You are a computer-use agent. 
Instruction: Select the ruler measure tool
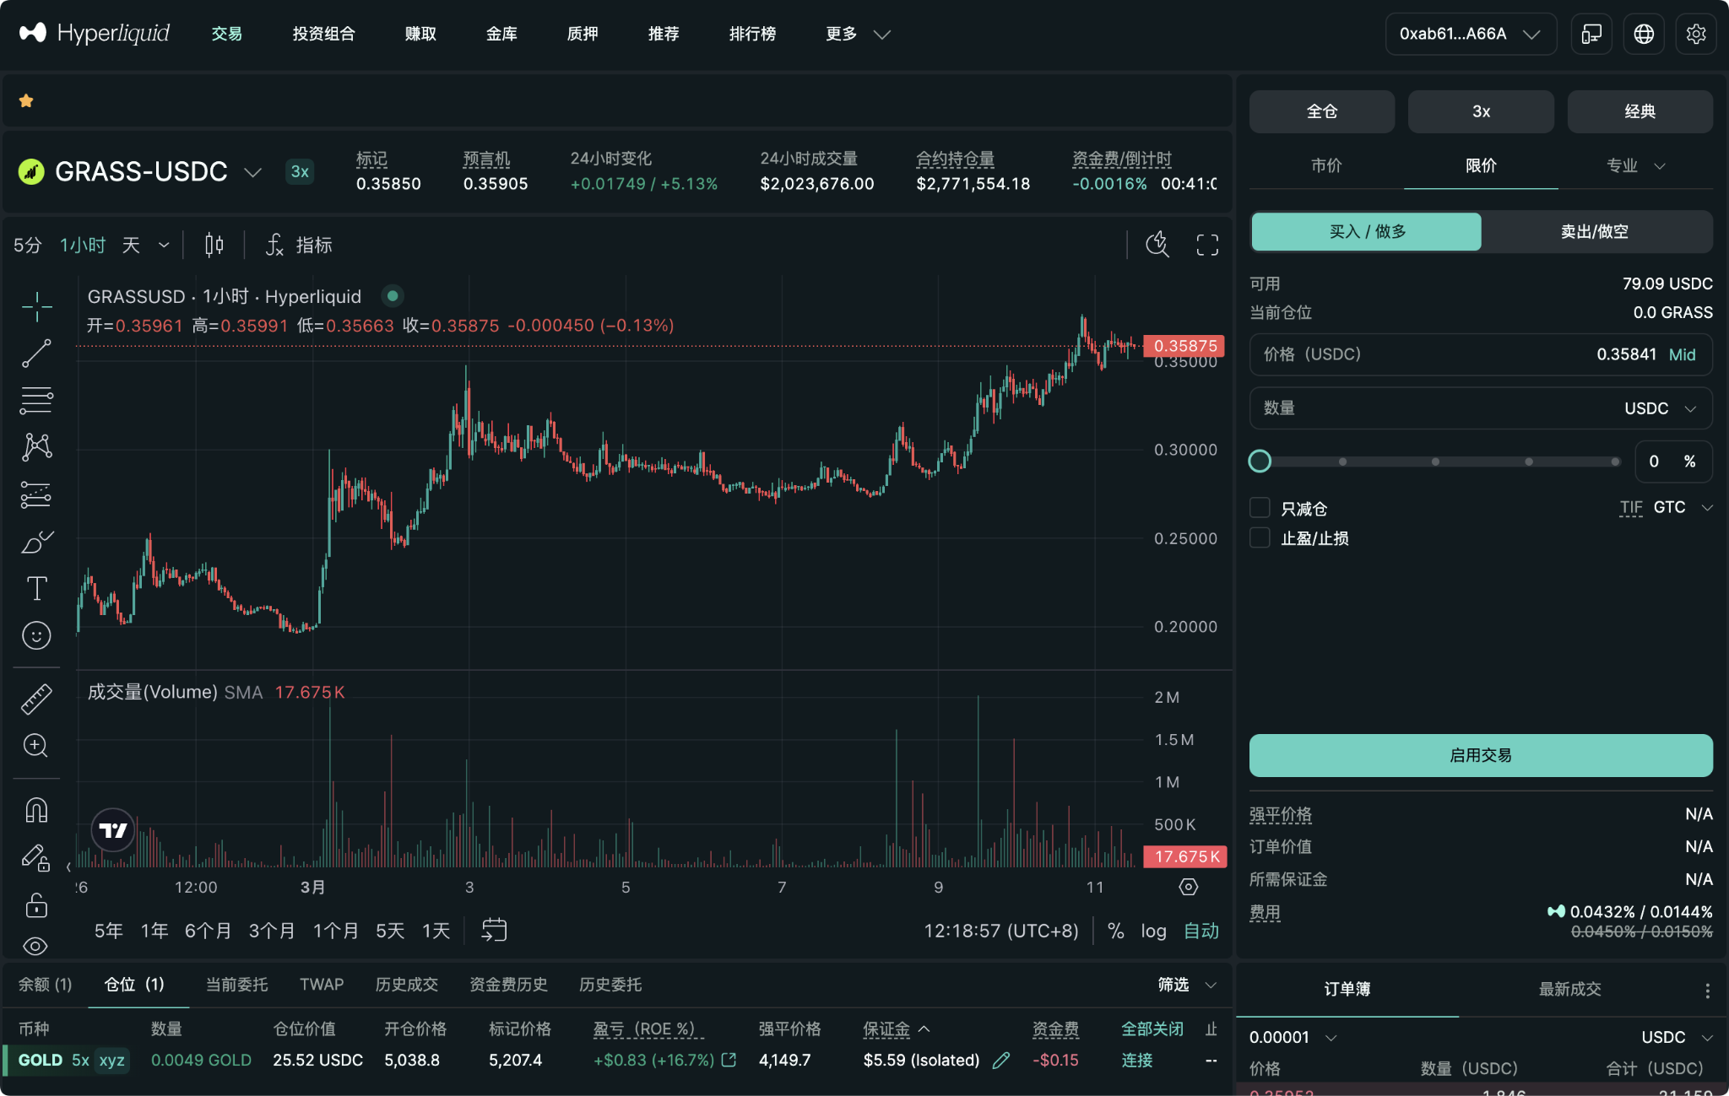pos(36,699)
